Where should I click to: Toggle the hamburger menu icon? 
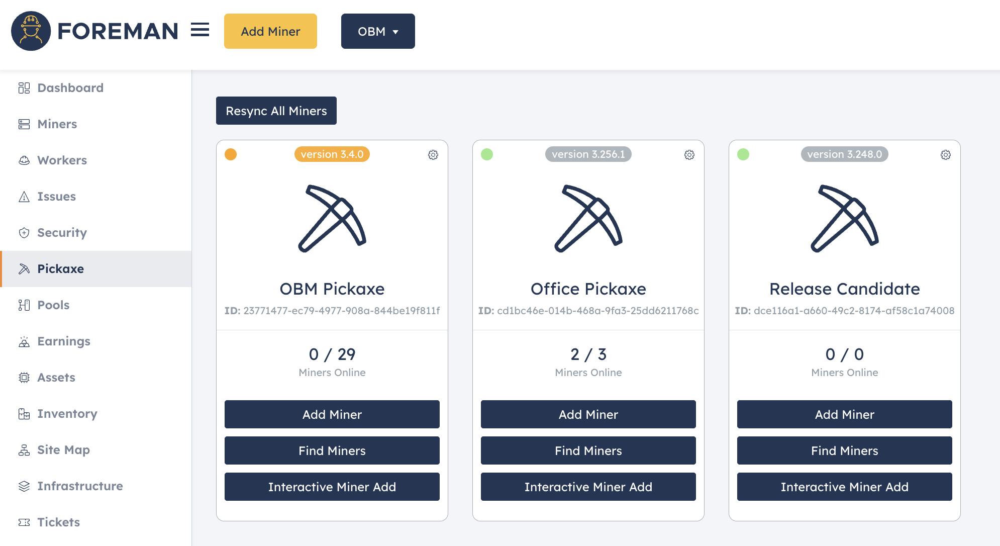point(200,30)
